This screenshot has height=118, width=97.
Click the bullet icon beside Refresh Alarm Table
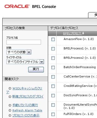(x=10, y=110)
